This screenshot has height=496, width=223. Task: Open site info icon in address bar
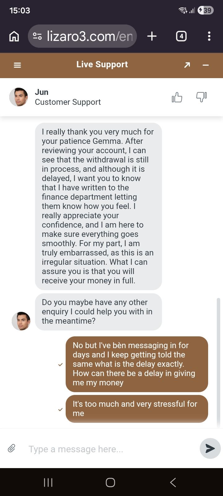tap(37, 36)
